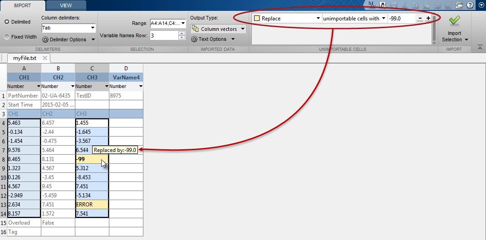This screenshot has width=486, height=240.
Task: Click the highlighted -99 cell
Action: pyautogui.click(x=92, y=159)
